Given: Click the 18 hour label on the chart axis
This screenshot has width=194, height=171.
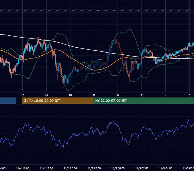Looking at the screenshot, I should click(47, 95).
